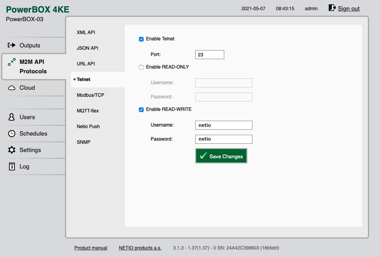
Task: Click the device name PowerBOX-03
Action: [25, 19]
